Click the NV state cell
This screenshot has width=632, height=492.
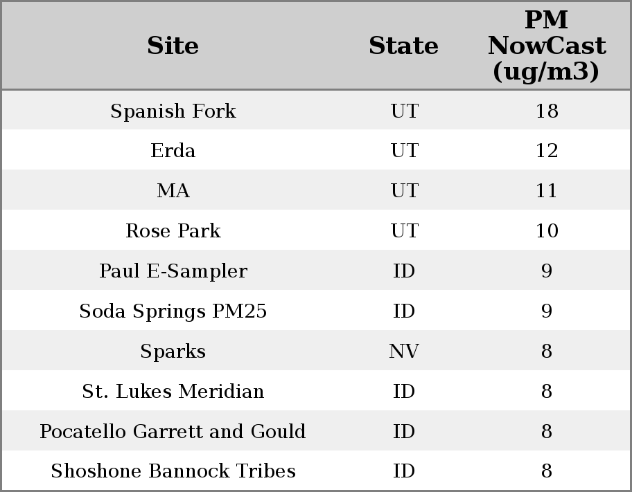click(x=404, y=351)
